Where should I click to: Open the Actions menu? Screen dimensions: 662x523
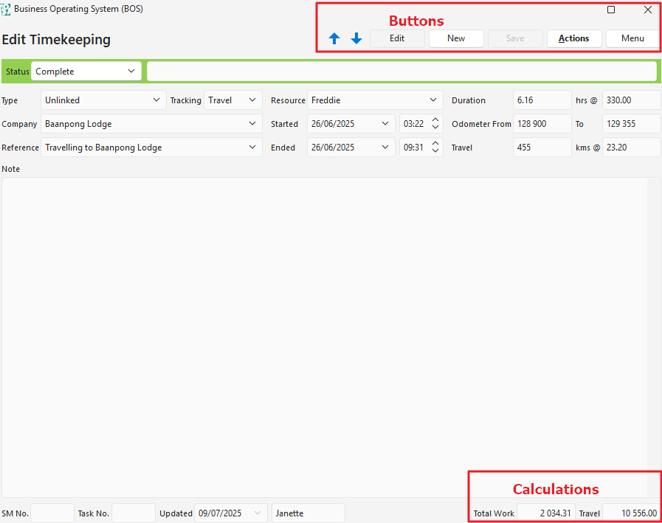coord(573,38)
